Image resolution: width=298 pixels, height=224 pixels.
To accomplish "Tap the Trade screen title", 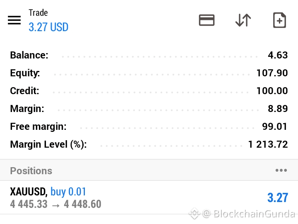I will coord(38,13).
